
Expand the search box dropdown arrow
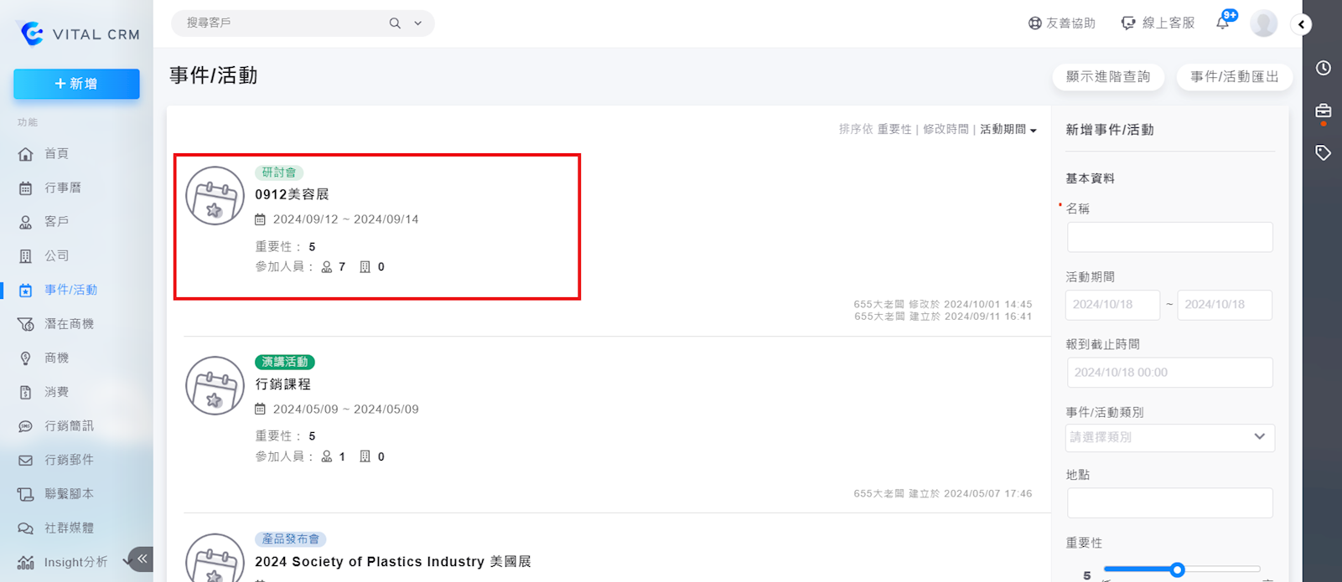coord(418,23)
